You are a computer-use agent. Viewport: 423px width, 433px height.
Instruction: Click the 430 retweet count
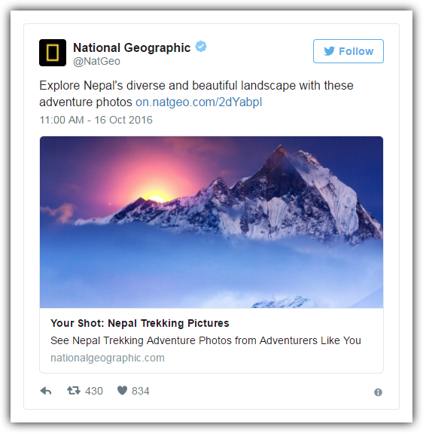[x=94, y=391]
